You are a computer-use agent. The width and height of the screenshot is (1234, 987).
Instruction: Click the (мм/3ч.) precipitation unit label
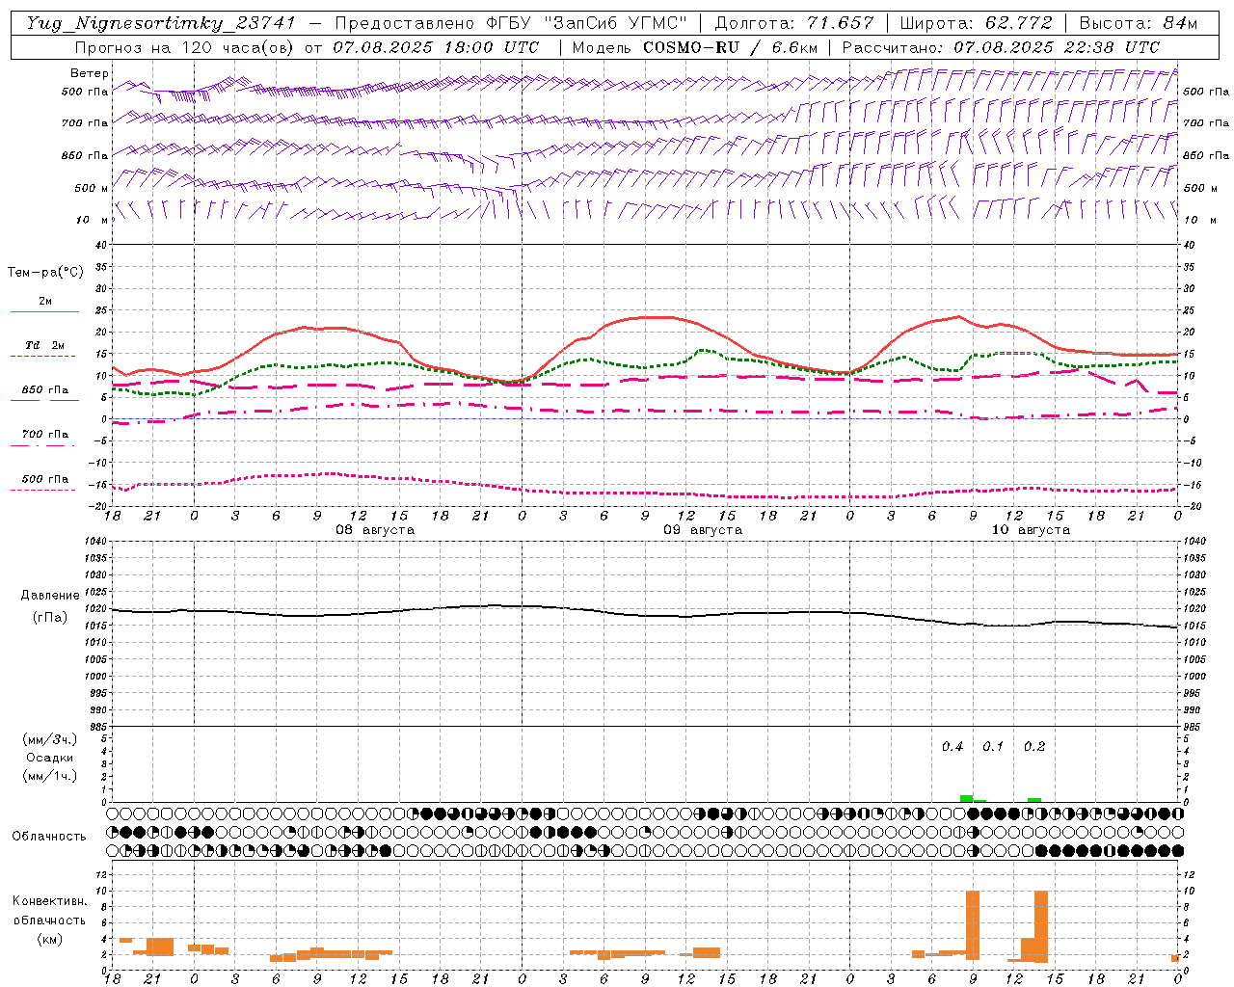pos(50,739)
